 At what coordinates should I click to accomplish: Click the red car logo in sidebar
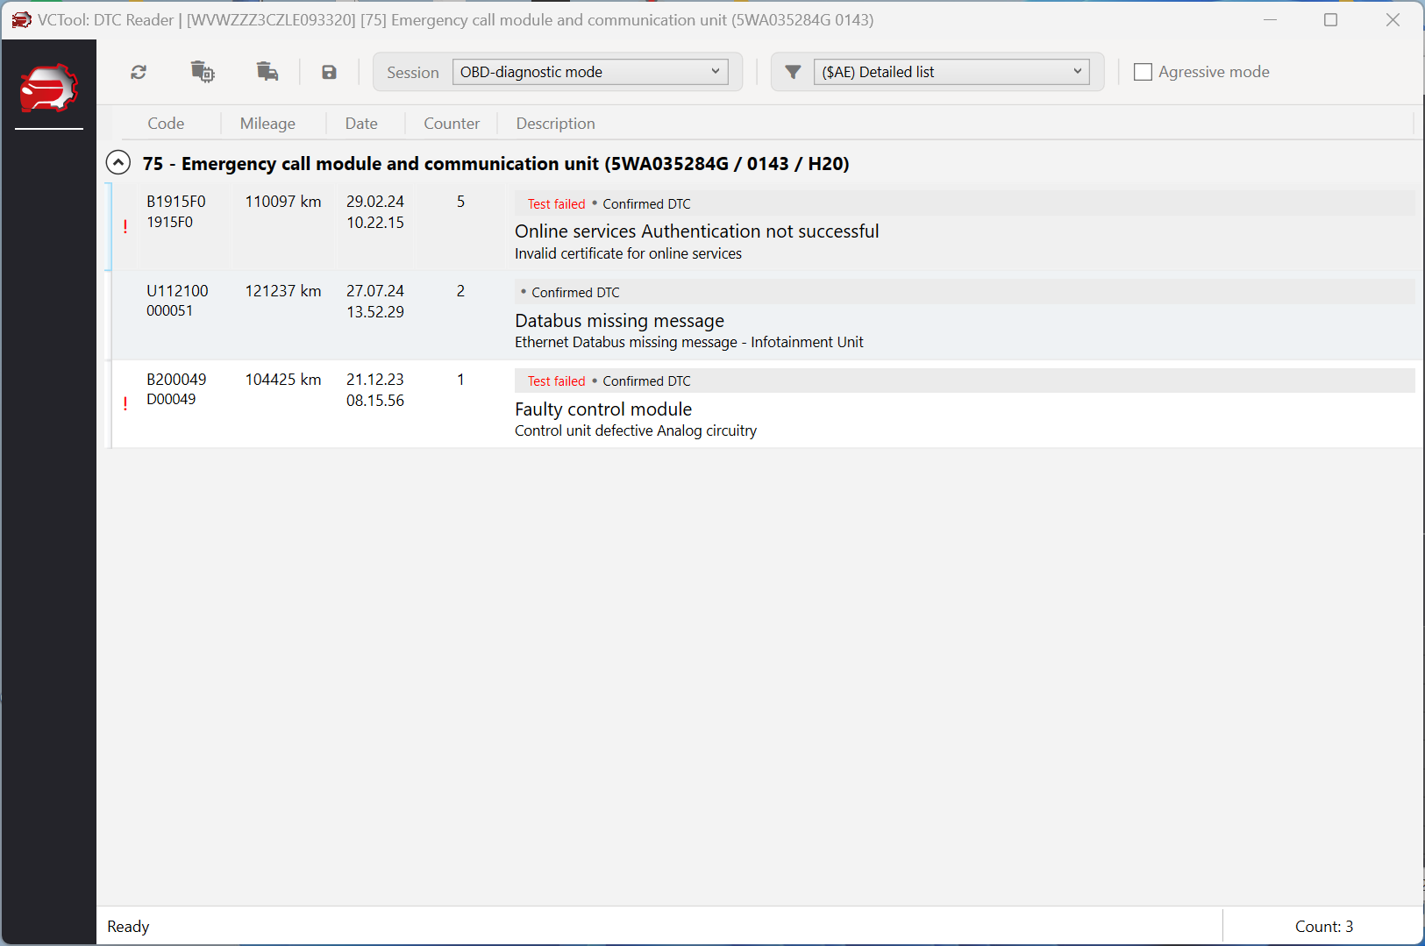pos(49,88)
